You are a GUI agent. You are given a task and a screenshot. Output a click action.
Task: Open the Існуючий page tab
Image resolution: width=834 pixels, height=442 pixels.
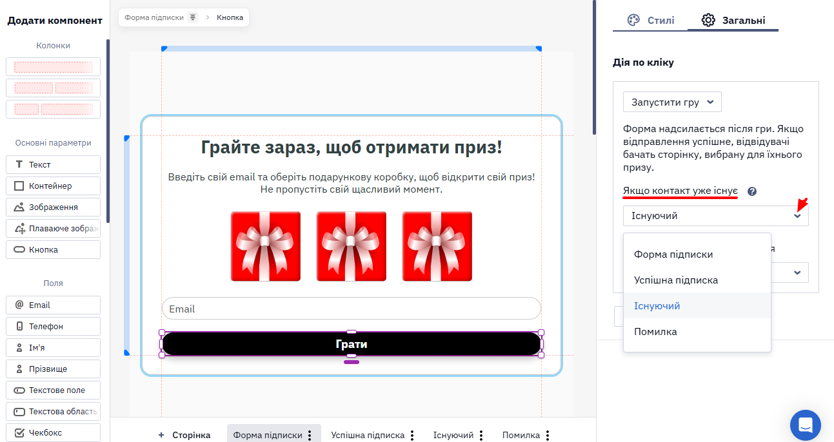point(453,435)
